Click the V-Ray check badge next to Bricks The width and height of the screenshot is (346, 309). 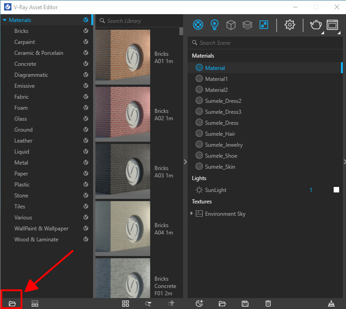[86, 31]
